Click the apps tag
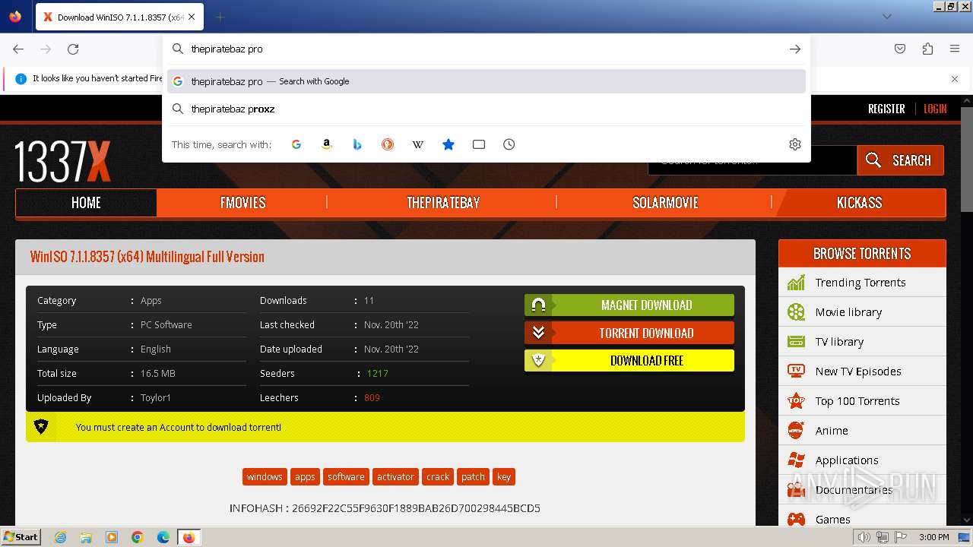The image size is (973, 547). [305, 477]
